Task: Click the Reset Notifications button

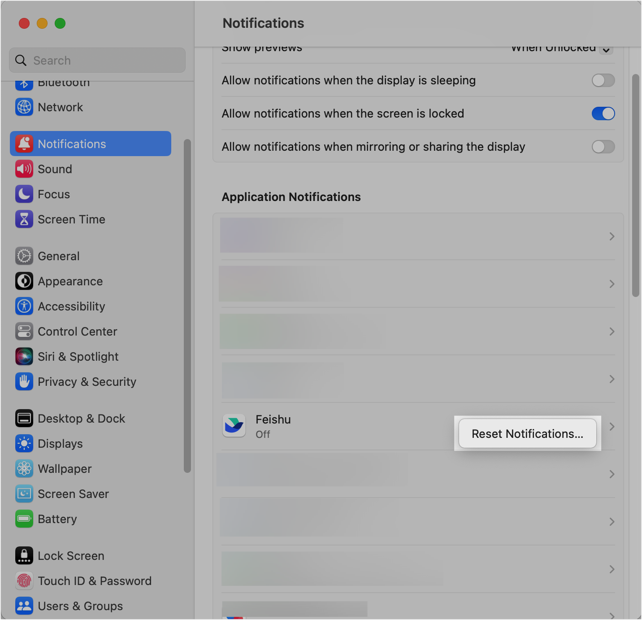Action: pyautogui.click(x=527, y=433)
